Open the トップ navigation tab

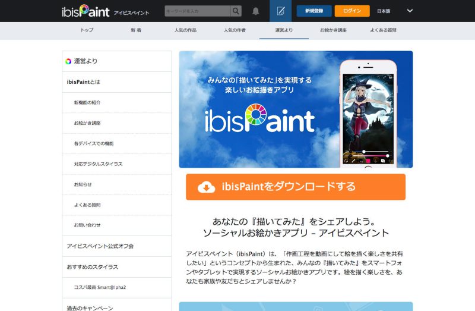tap(87, 30)
